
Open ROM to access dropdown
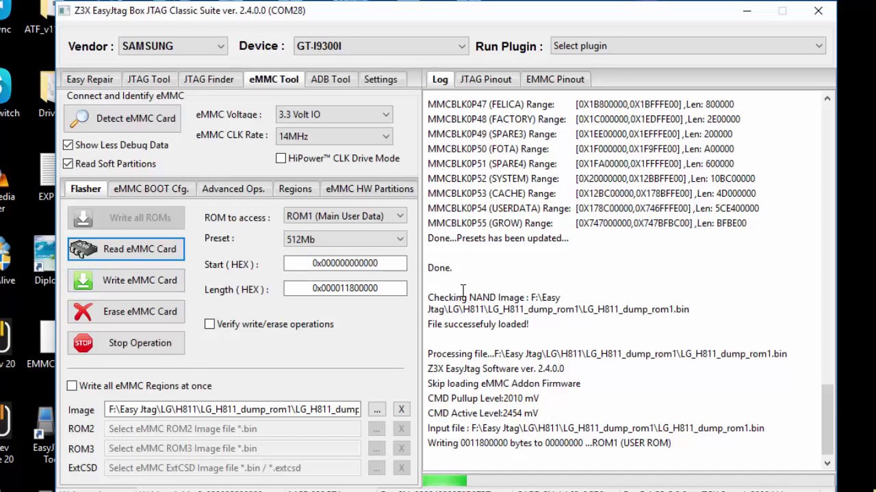coord(345,216)
